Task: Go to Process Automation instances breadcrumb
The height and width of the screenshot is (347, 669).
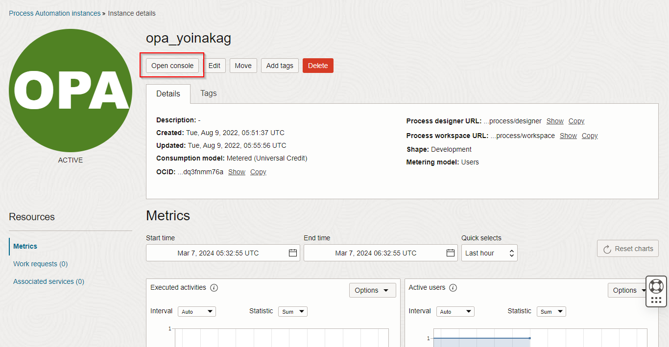Action: coord(54,13)
